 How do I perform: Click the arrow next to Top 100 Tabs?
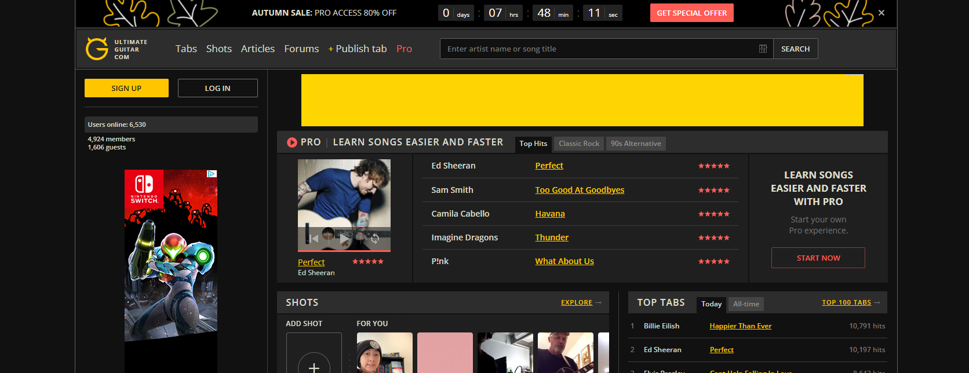click(x=877, y=302)
